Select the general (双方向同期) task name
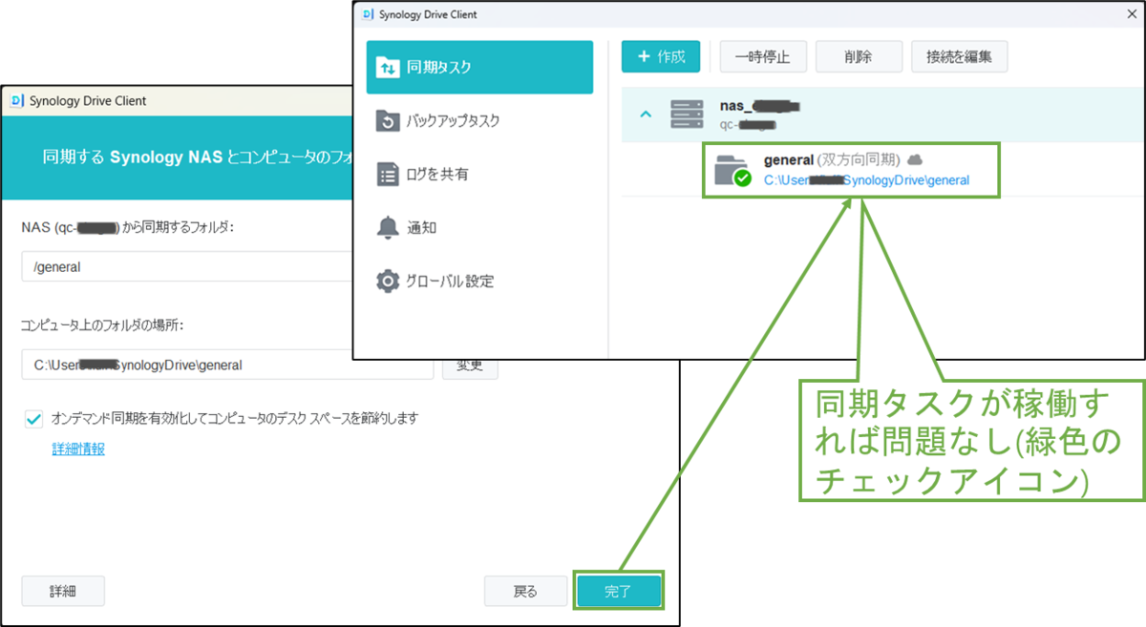Viewport: 1146px width, 627px height. (832, 159)
